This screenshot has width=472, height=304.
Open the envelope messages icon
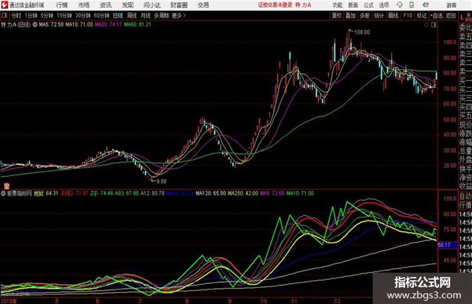[x=426, y=5]
